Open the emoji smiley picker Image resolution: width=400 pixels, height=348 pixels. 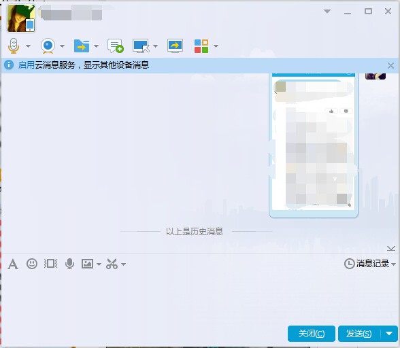(x=32, y=264)
